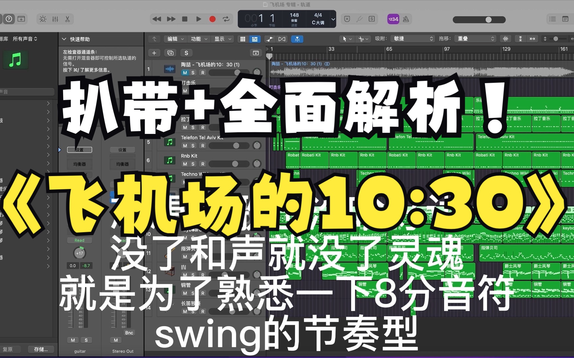Toggle the Replace mode icon
Image resolution: width=574 pixels, height=358 pixels.
coord(347,19)
